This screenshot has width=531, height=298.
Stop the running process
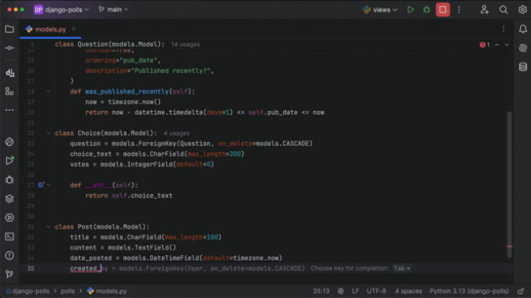click(x=443, y=10)
